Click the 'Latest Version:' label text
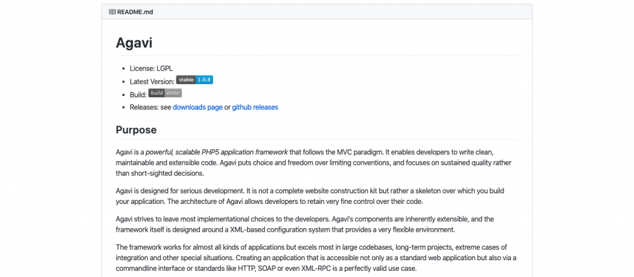634x277 pixels. click(x=152, y=82)
